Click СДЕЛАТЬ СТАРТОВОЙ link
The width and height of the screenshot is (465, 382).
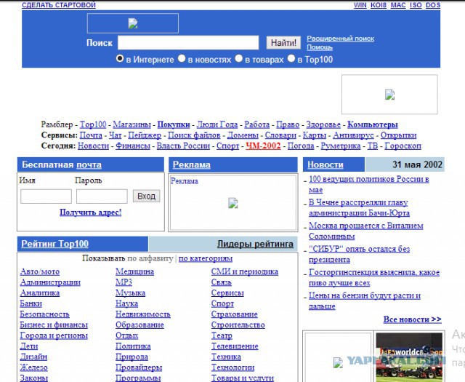pos(59,5)
